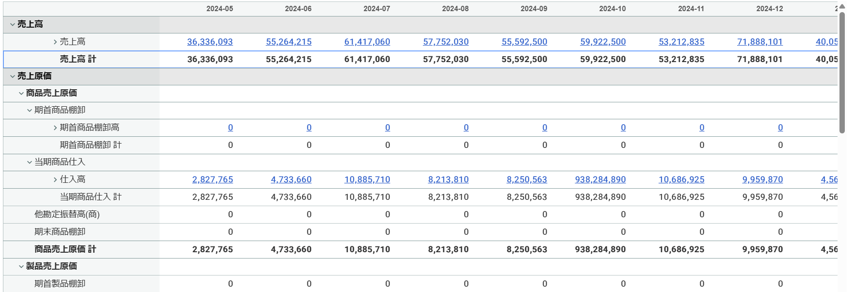The width and height of the screenshot is (855, 292).
Task: Collapse the 売上原価 section chevron
Action: 13,76
